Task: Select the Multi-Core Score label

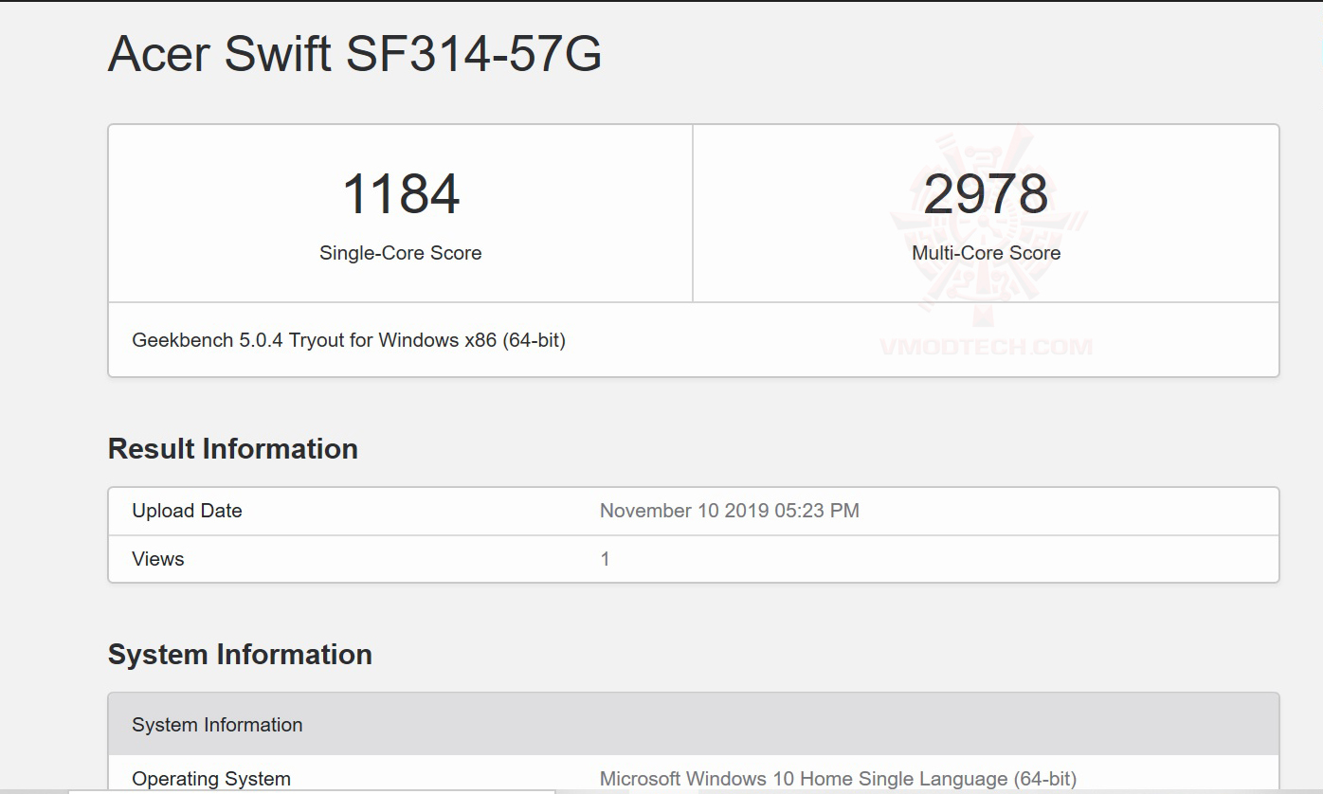Action: [986, 253]
